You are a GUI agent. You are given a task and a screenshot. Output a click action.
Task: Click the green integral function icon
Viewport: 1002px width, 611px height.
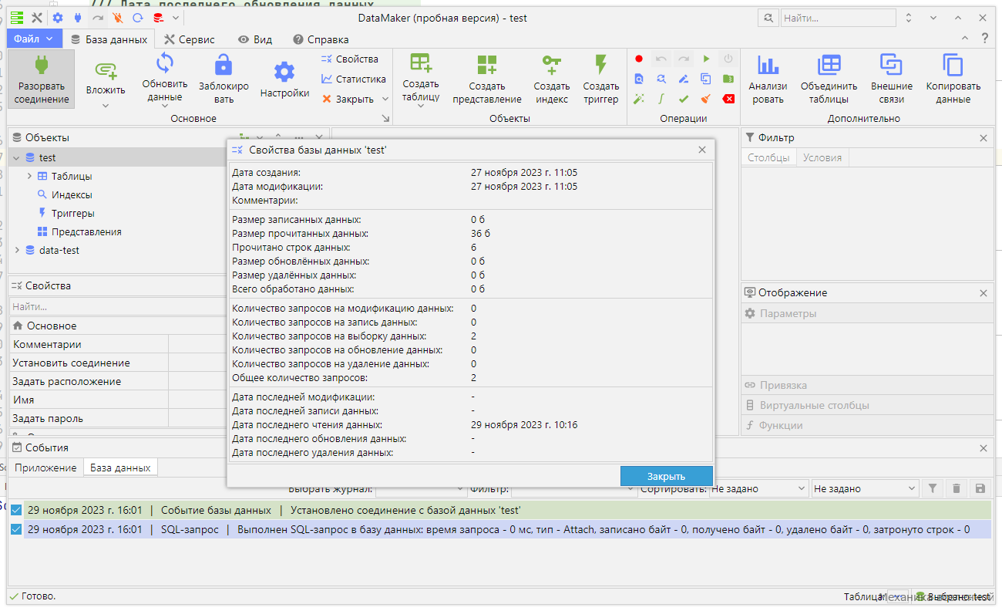(x=661, y=99)
